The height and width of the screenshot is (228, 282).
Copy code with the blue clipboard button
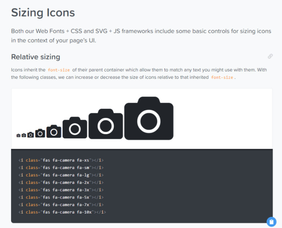click(x=271, y=221)
